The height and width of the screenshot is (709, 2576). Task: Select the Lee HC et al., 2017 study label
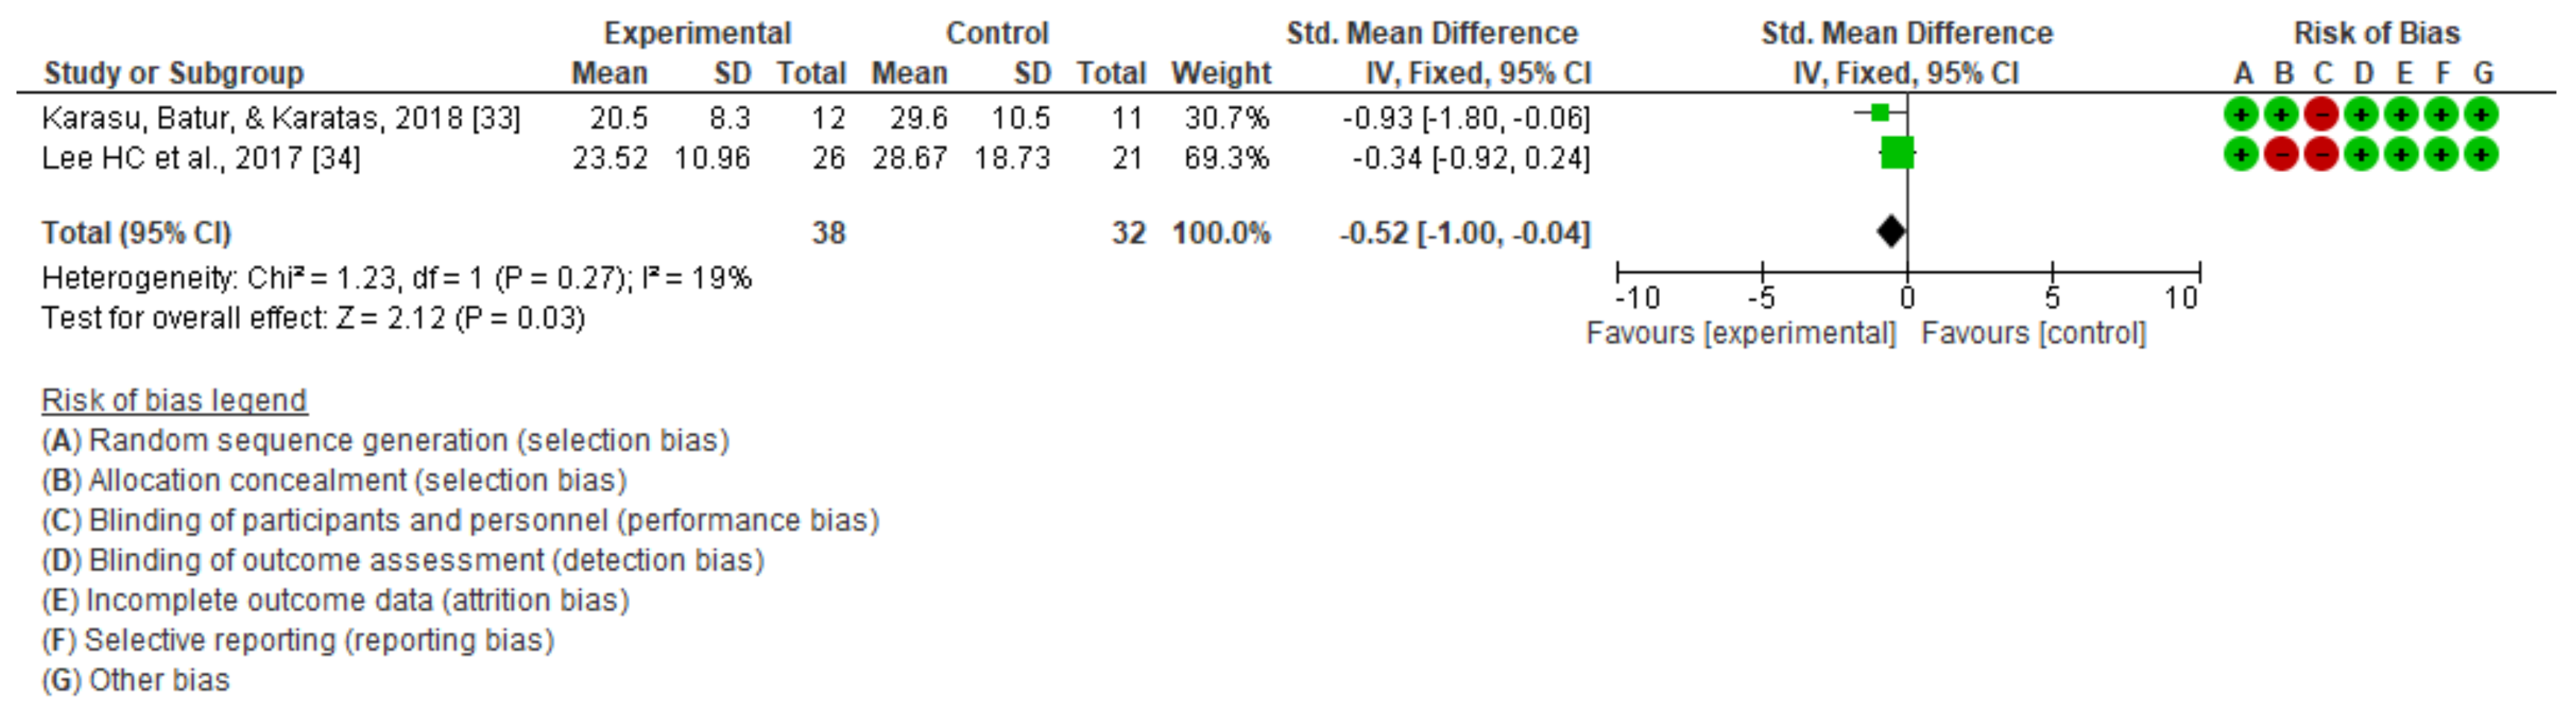[201, 159]
